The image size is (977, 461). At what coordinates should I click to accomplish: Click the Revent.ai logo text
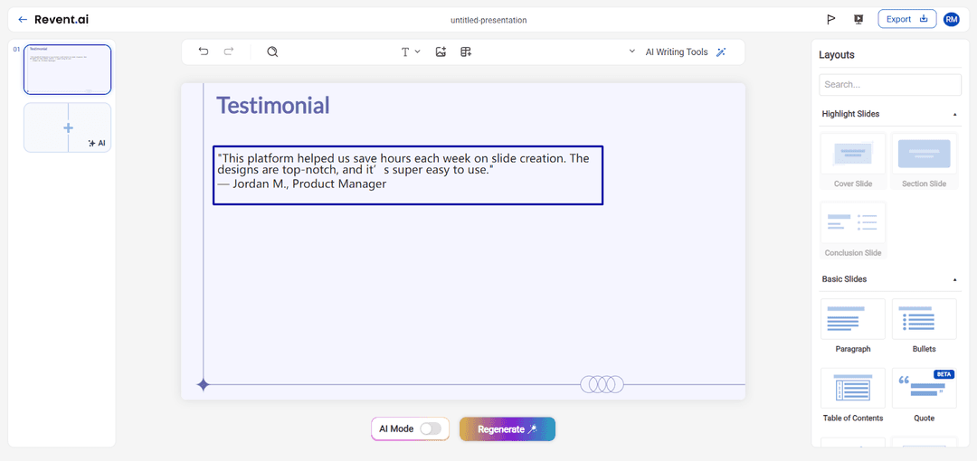62,19
